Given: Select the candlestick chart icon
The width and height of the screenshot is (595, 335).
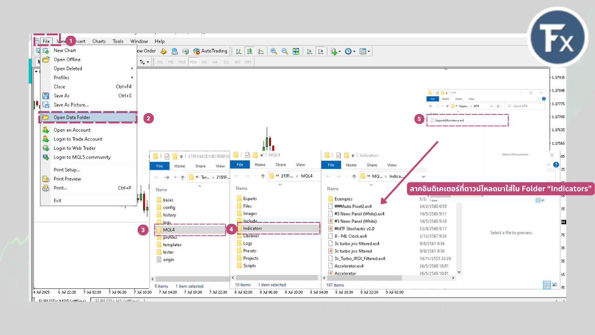Looking at the screenshot, I should pos(250,51).
